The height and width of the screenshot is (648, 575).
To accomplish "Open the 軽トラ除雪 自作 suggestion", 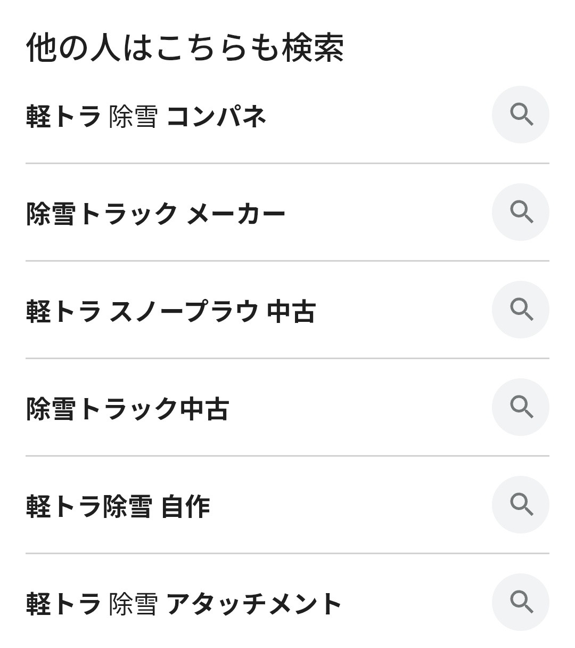I will pos(118,506).
